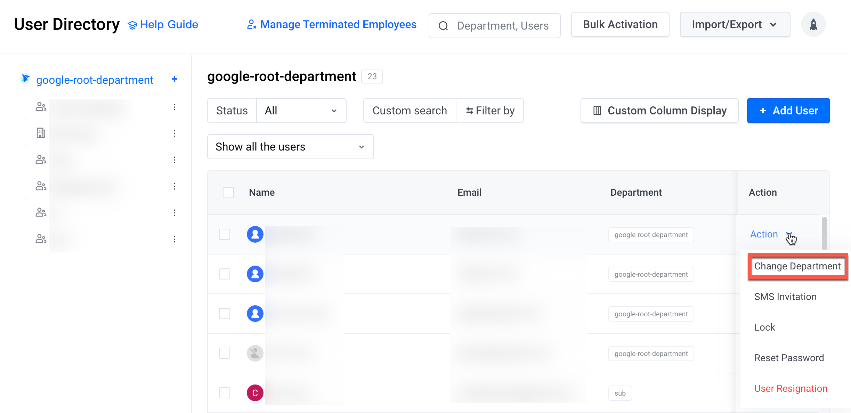Click the Help Guide book icon
Viewport: 851px width, 413px height.
132,25
